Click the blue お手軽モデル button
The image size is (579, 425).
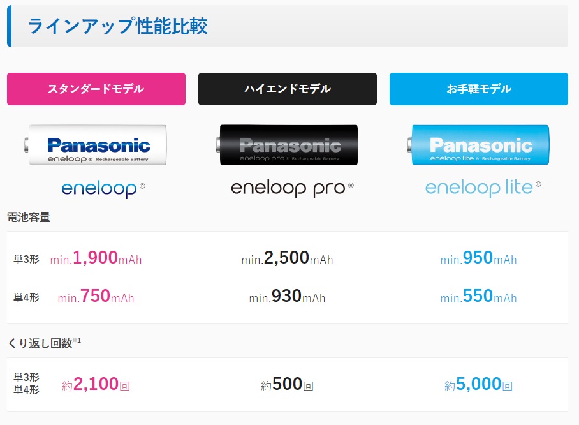point(478,89)
